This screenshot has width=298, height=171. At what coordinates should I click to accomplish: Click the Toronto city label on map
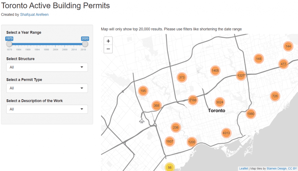(217, 111)
